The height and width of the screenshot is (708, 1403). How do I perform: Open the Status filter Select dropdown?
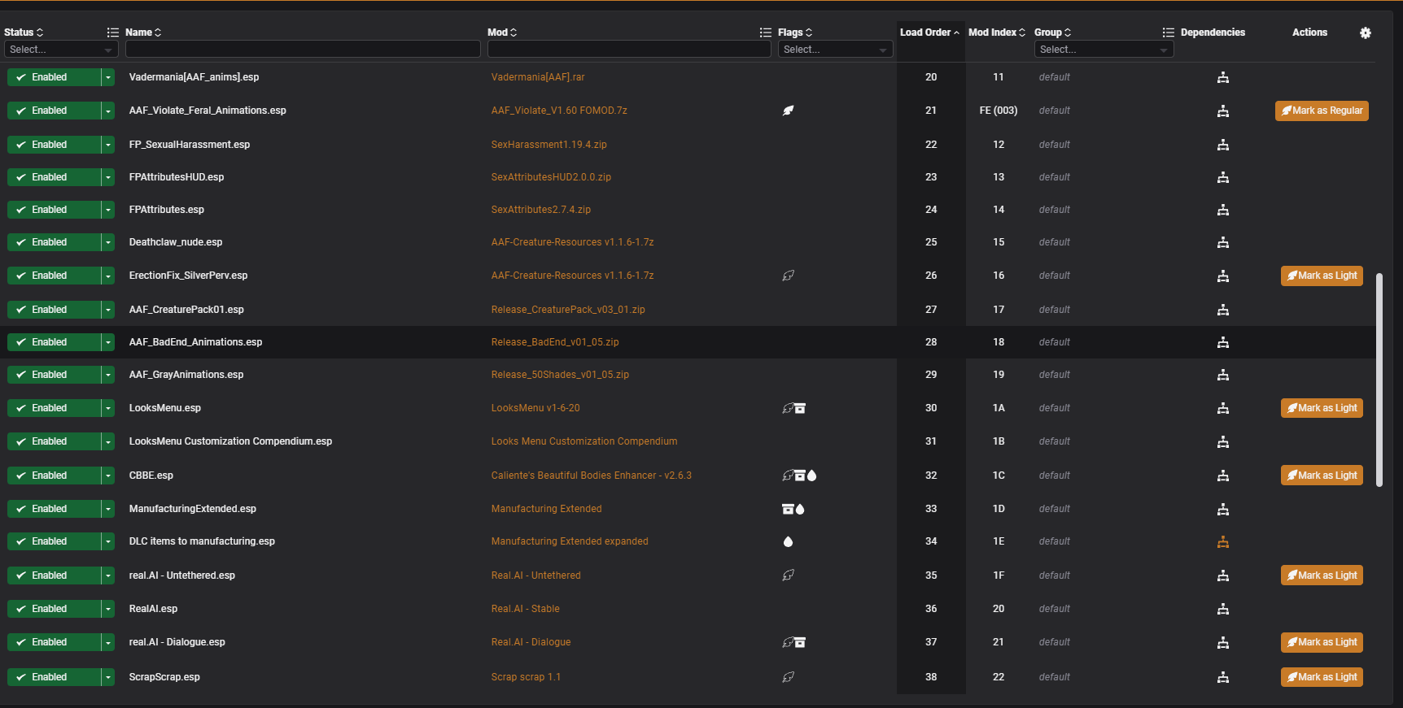60,50
